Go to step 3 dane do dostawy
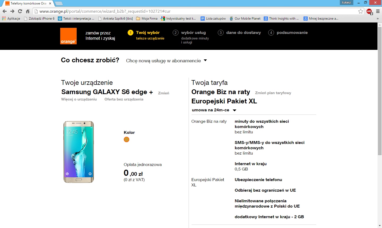 pyautogui.click(x=239, y=33)
